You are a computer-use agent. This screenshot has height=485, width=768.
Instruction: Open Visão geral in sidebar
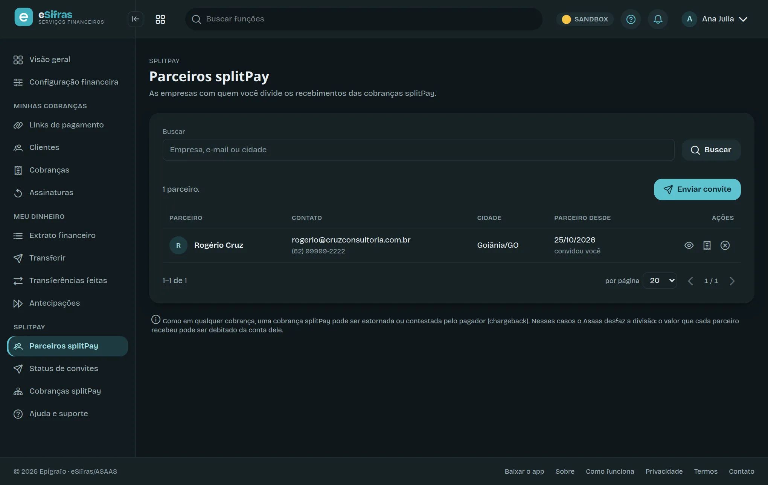(x=67, y=59)
